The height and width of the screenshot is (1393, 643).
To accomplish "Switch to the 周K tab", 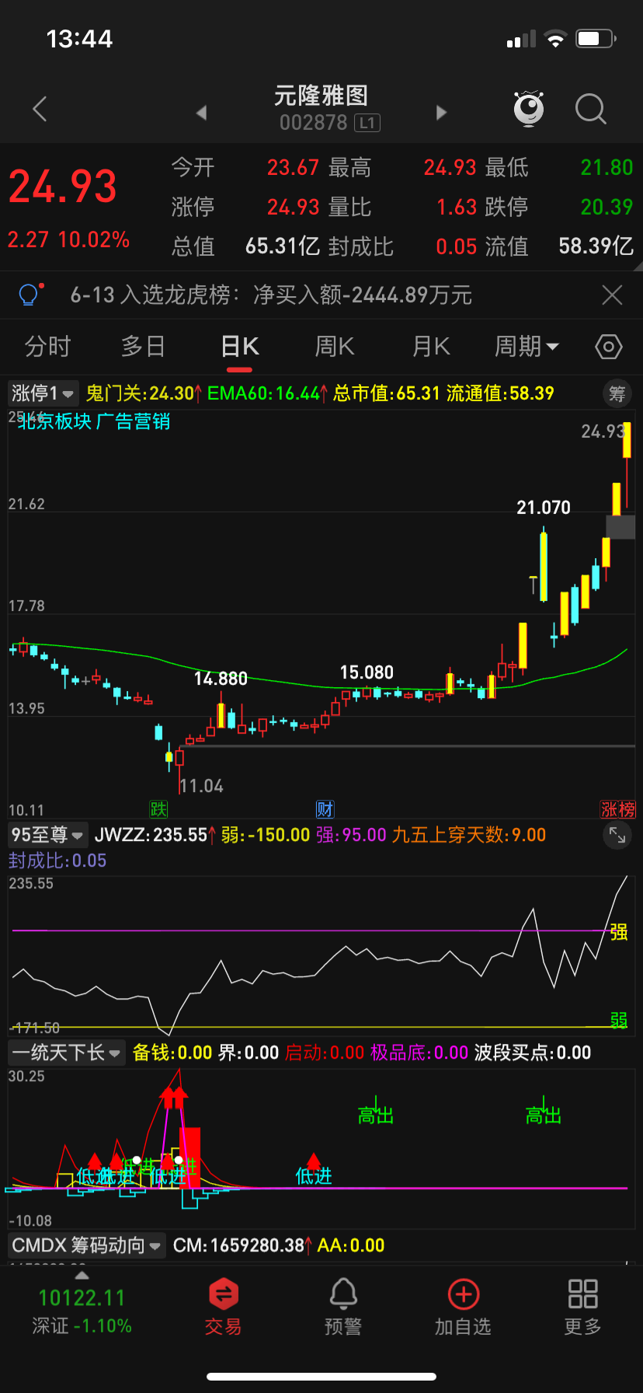I will click(x=334, y=347).
